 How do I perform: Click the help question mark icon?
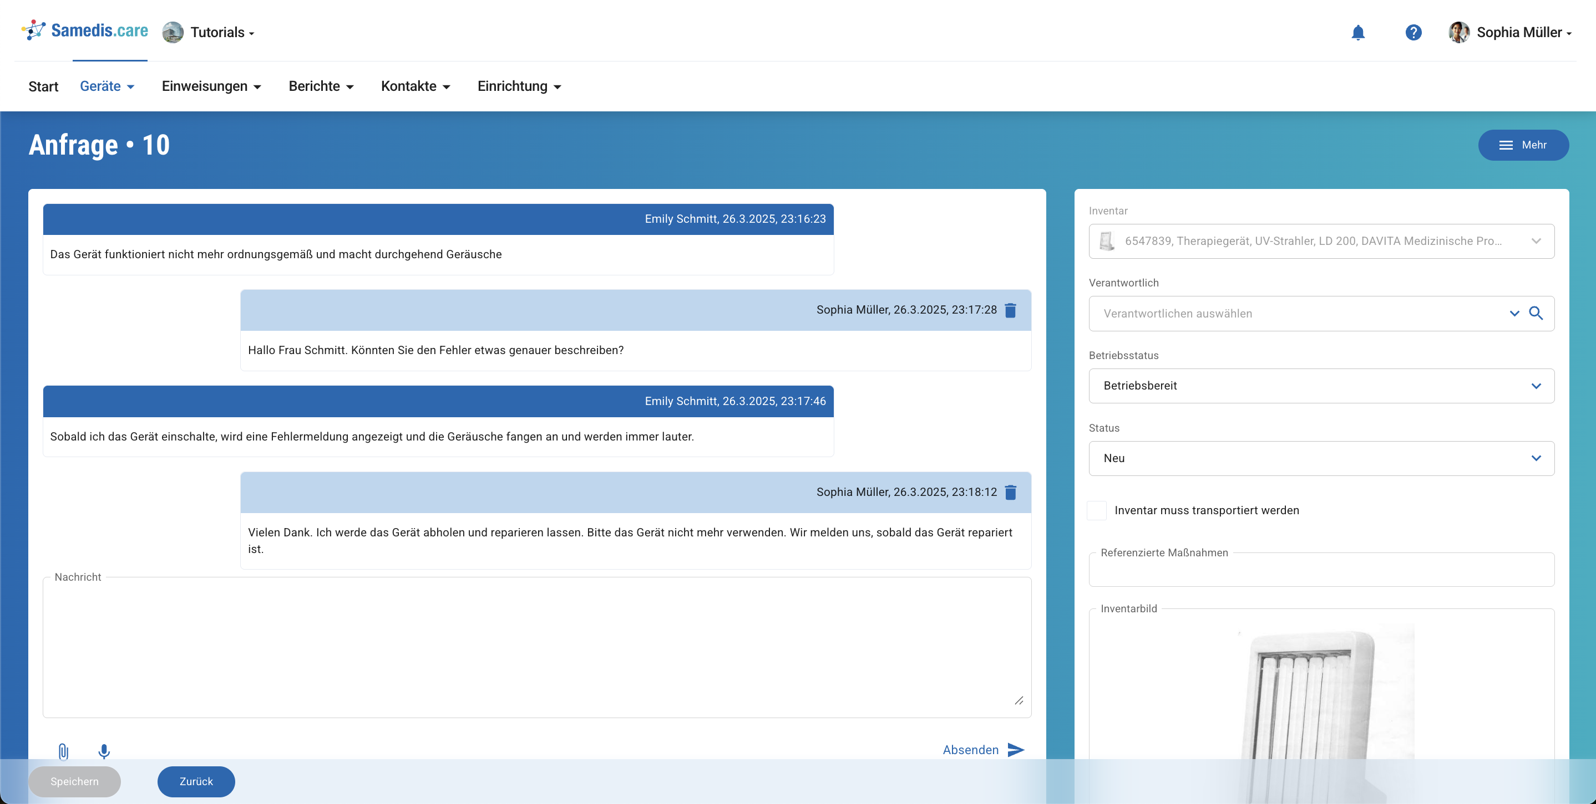[1412, 32]
